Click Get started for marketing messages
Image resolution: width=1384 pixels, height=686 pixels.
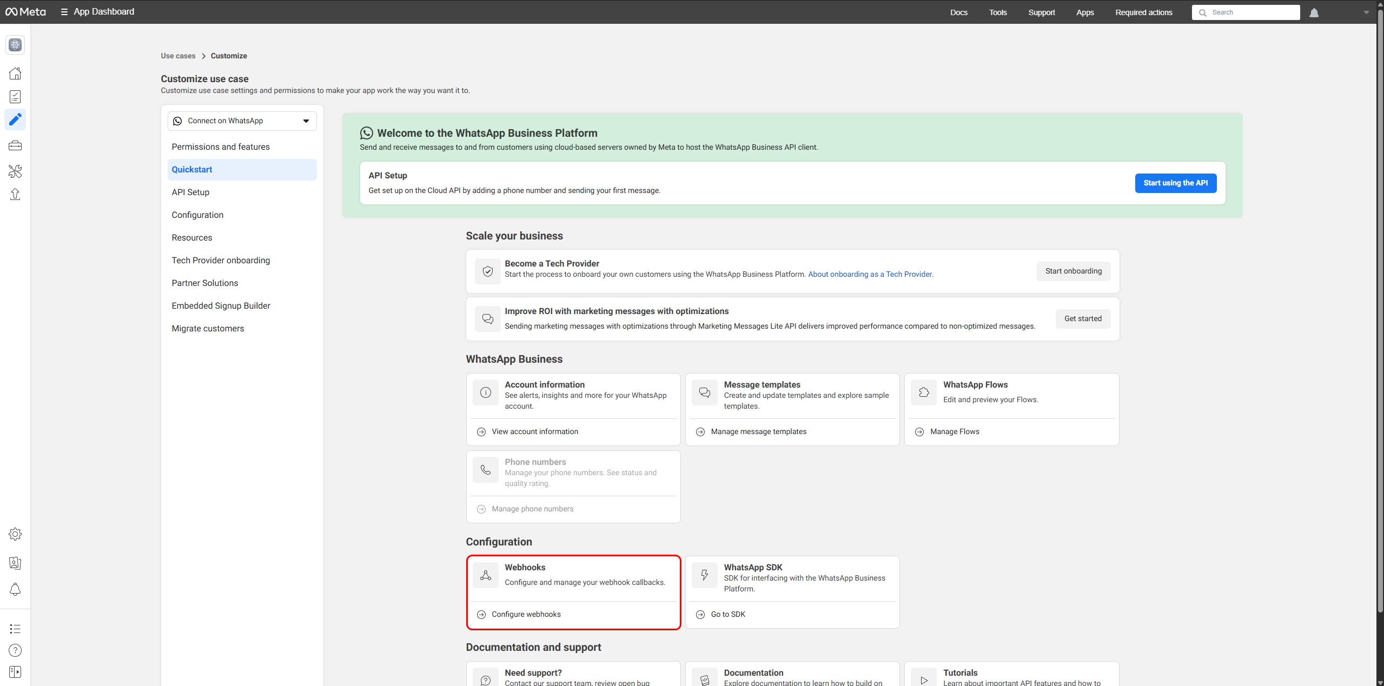1083,319
